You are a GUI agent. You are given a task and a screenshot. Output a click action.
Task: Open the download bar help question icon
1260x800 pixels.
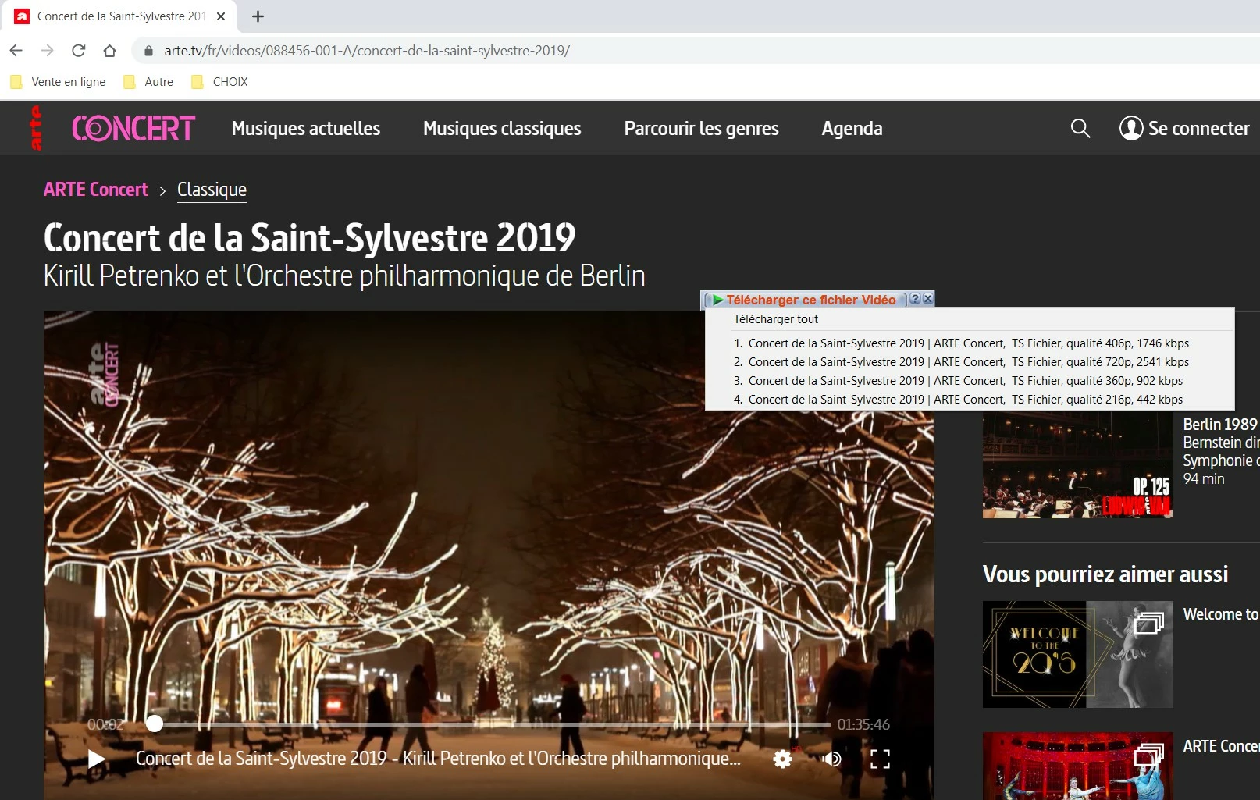pyautogui.click(x=915, y=299)
